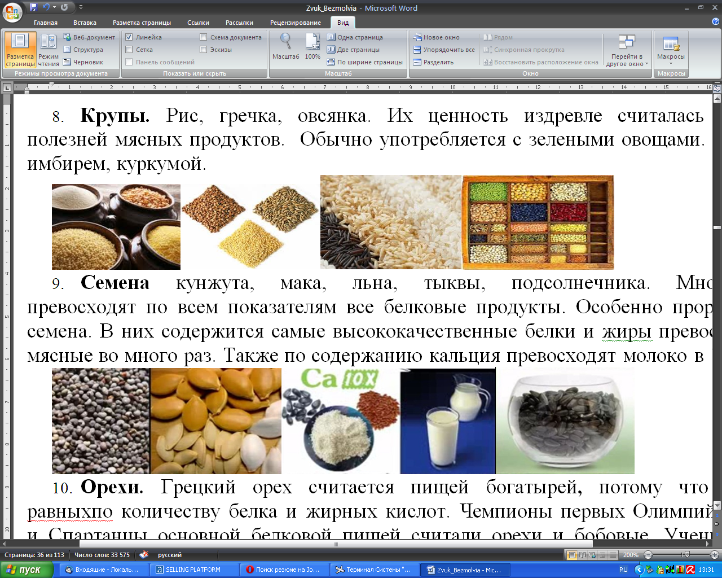
Task: Enable the Сетка gridlines checkbox
Action: 129,50
